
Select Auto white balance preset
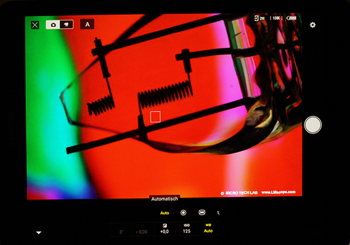[x=164, y=213]
